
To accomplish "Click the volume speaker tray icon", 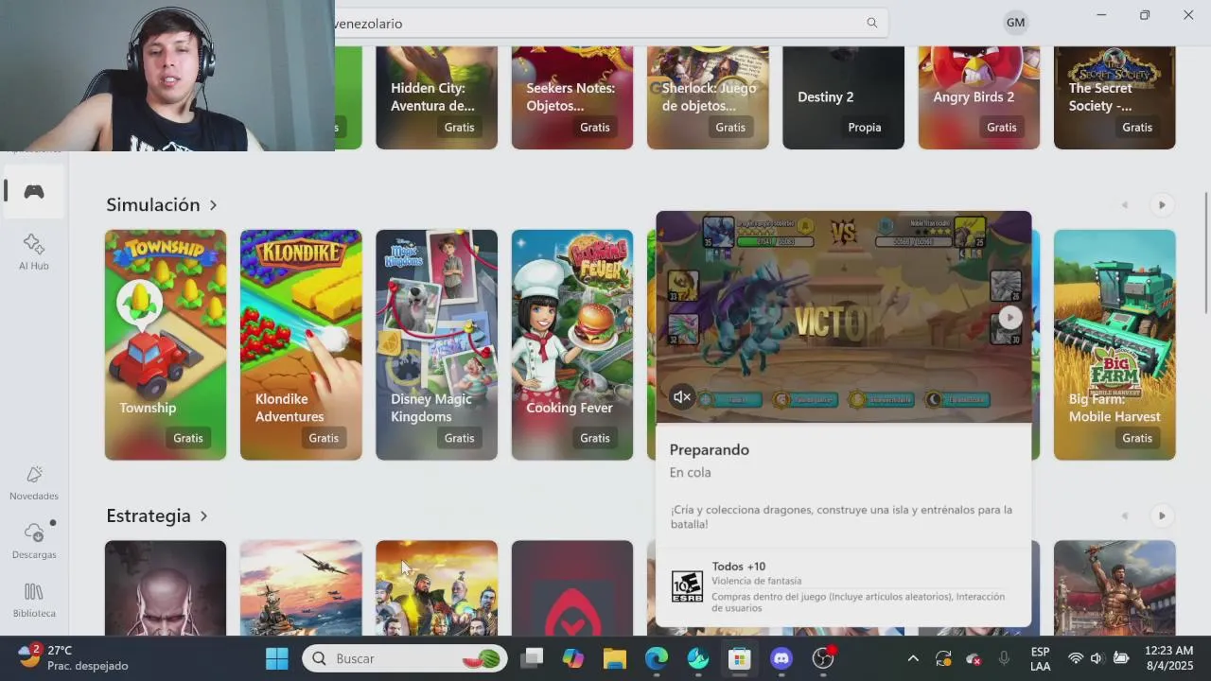I will (x=1097, y=658).
